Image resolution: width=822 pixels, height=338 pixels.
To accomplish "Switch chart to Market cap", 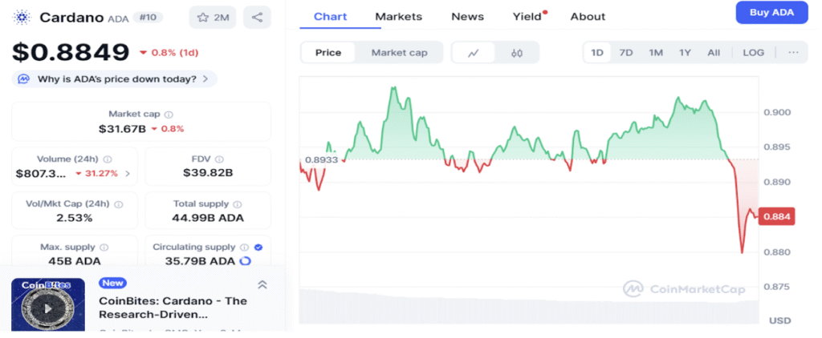I will point(399,52).
